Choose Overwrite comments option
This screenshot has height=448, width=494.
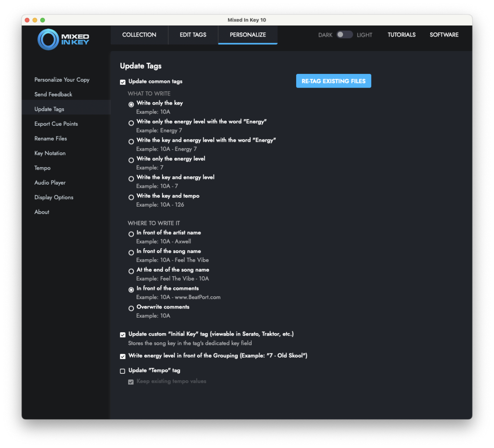131,309
